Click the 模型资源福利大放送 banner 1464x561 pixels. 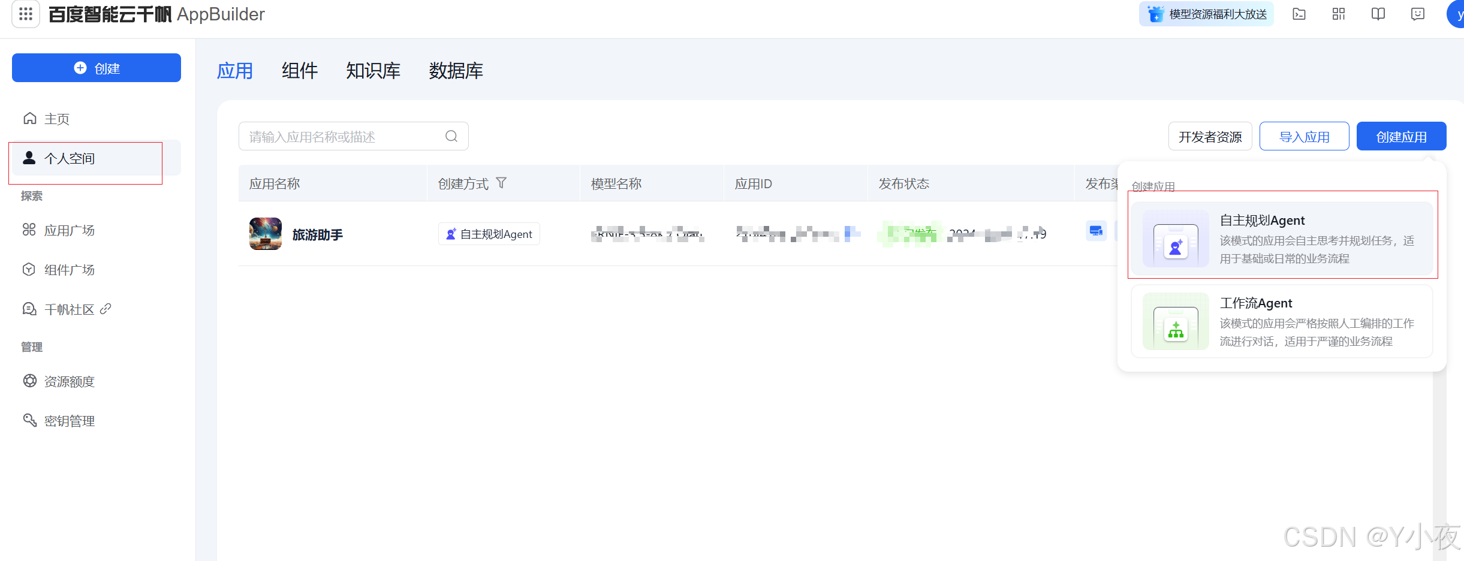[x=1206, y=14]
